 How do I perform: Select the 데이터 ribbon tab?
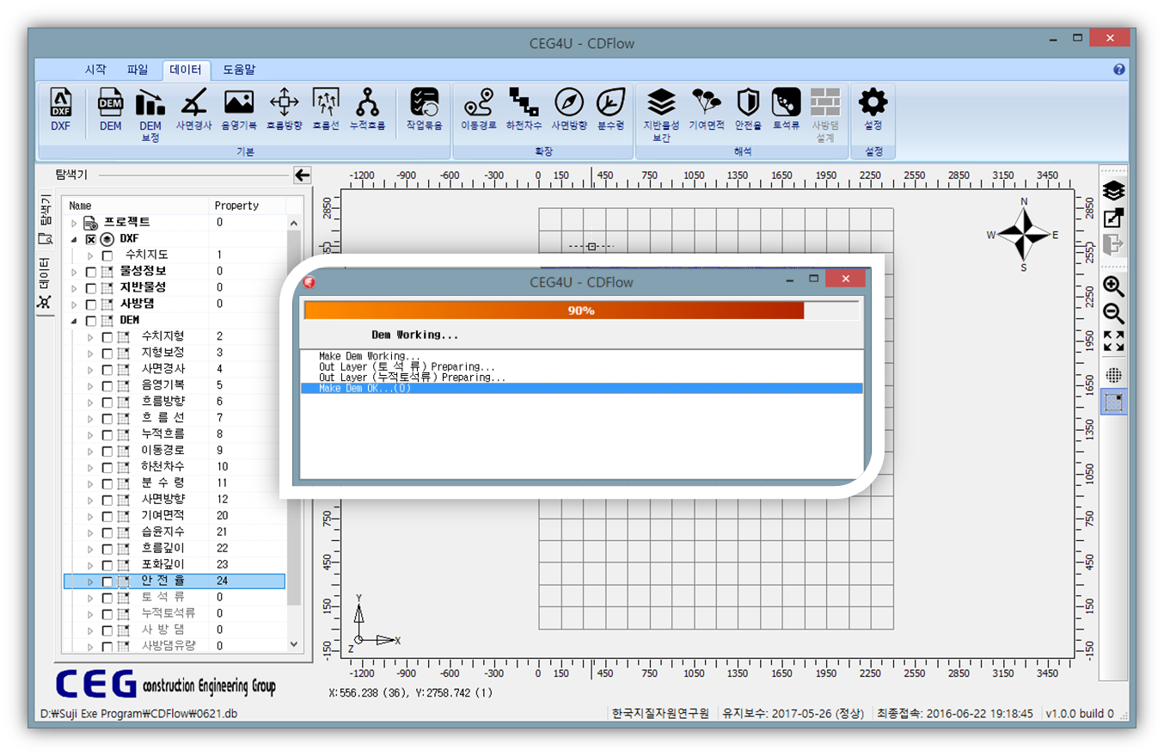[186, 70]
